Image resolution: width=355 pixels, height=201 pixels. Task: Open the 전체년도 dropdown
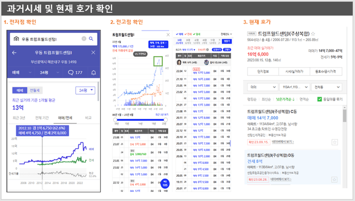tap(227, 34)
